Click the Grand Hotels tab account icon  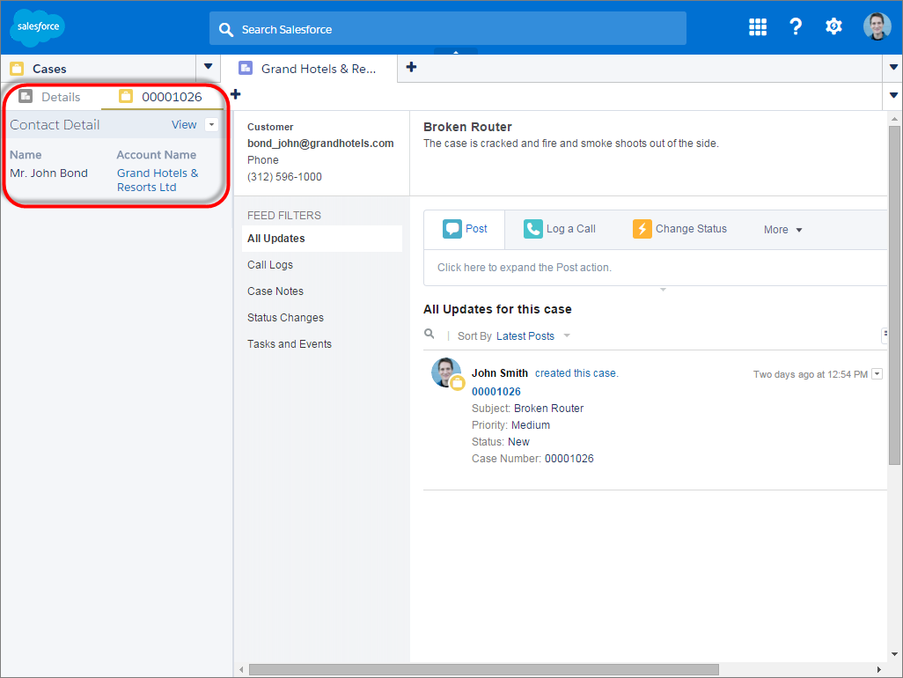click(246, 68)
